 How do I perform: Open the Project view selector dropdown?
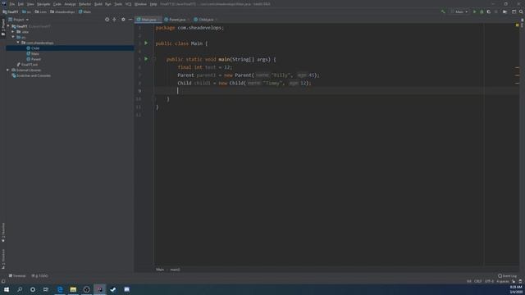(19, 20)
